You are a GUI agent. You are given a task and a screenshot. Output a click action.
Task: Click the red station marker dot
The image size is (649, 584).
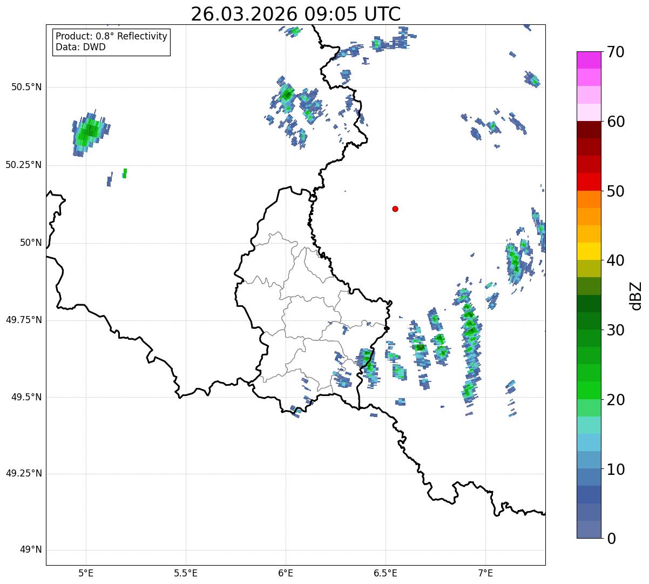pos(395,209)
